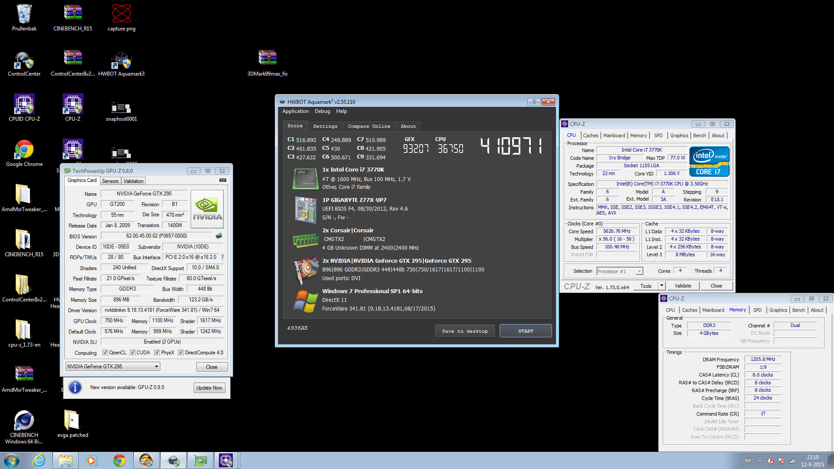Click the BIOS Version field in GPU-Z

pyautogui.click(x=156, y=236)
